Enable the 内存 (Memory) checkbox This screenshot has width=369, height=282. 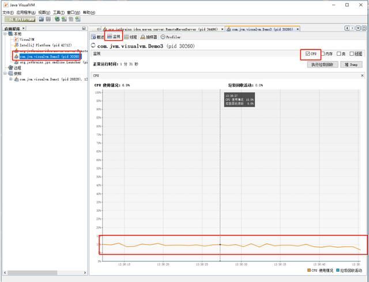point(323,54)
